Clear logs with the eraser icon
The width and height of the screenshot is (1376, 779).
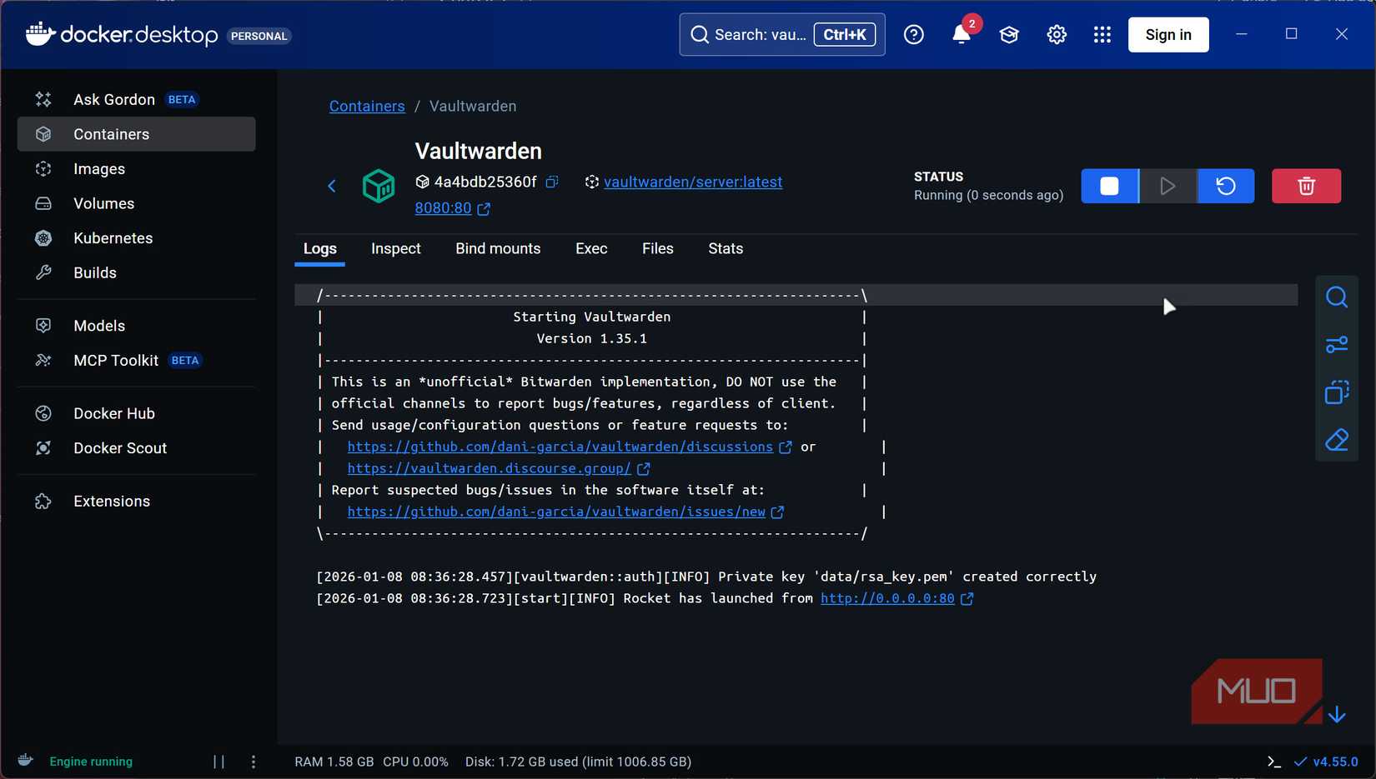(1337, 440)
